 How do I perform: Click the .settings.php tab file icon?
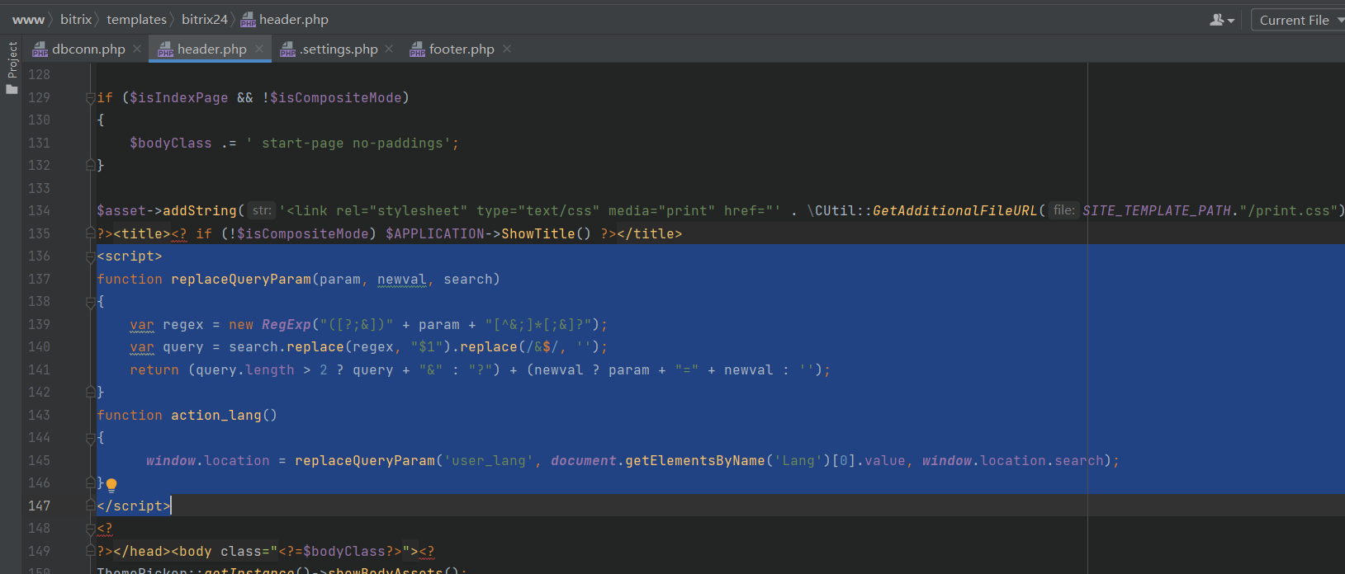(287, 50)
